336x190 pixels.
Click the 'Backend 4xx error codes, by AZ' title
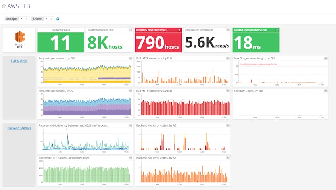point(156,125)
